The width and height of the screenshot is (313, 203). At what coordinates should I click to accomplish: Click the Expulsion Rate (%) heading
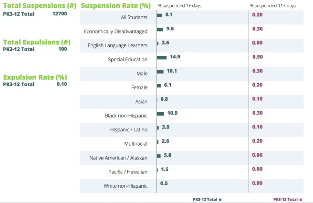click(x=35, y=77)
